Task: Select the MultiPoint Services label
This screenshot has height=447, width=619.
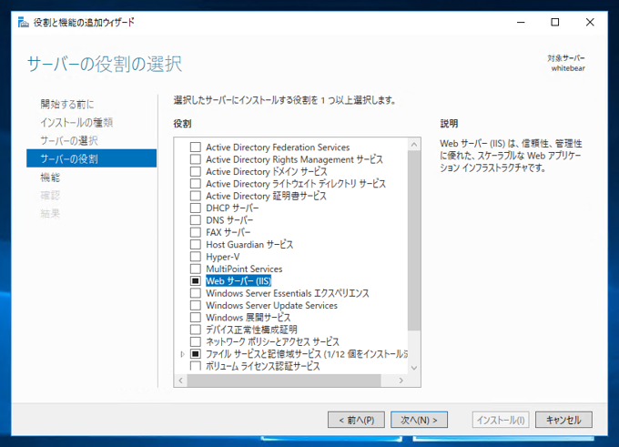Action: point(244,269)
